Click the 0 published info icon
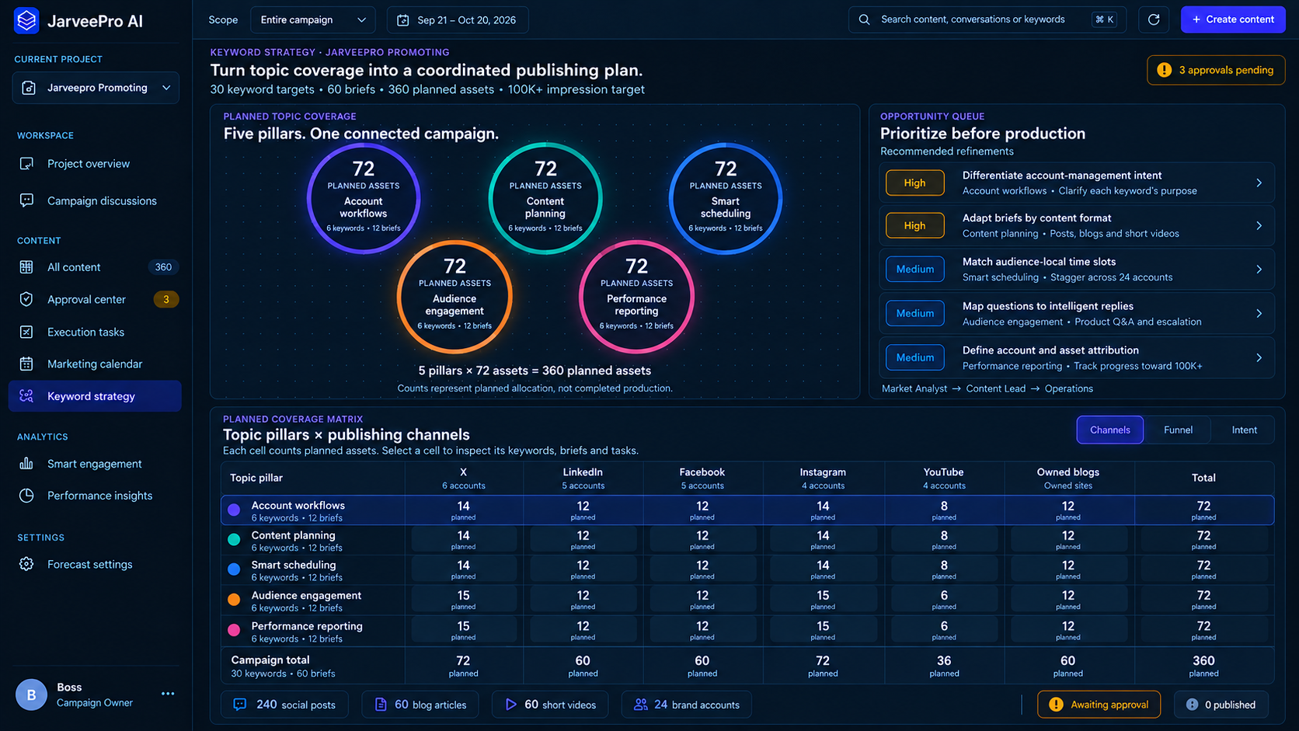This screenshot has width=1299, height=731. pyautogui.click(x=1192, y=705)
